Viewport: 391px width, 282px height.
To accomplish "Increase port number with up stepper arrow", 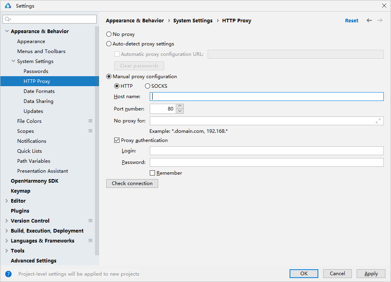I will click(180, 106).
